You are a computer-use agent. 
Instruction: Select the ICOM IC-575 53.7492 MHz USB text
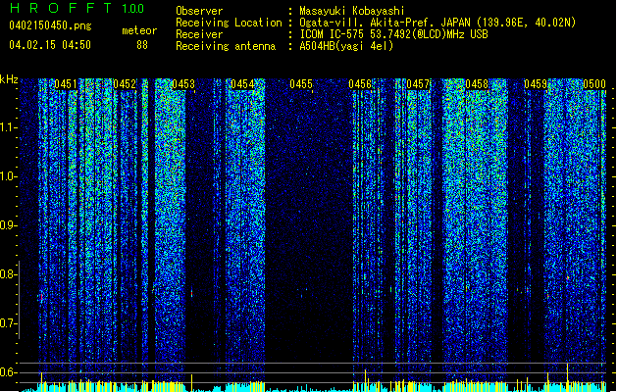(393, 34)
